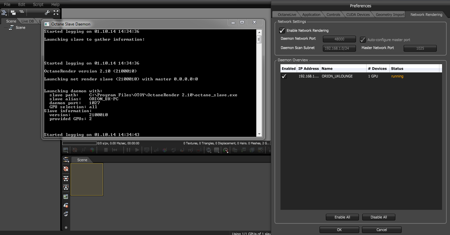Screen dimensions: 450x235
Task: Toggle the material preview eye icon
Action: tap(66, 205)
